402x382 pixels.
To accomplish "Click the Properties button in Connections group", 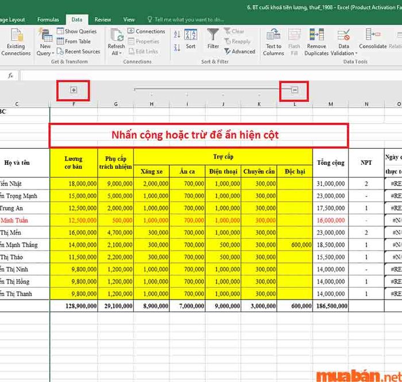I will [144, 41].
